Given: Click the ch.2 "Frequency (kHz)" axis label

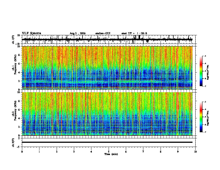Looking at the screenshot, I should (x=15, y=111).
